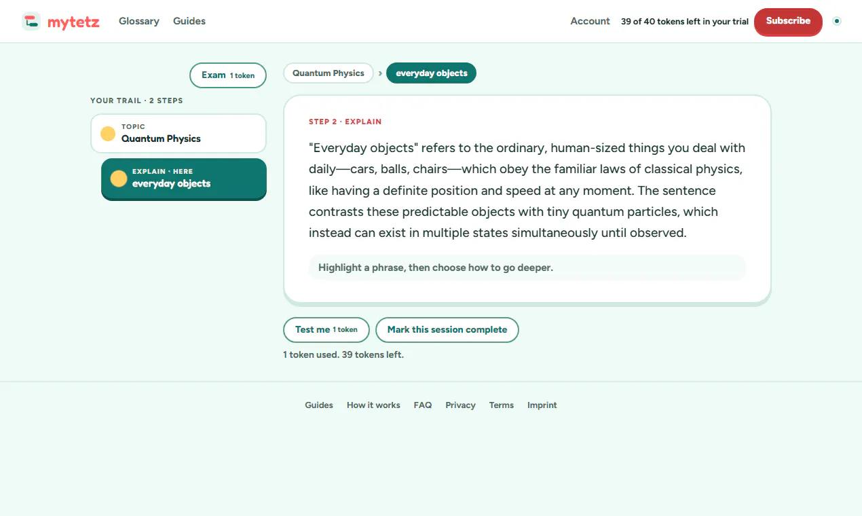This screenshot has width=862, height=516.
Task: Mark this session complete
Action: (x=447, y=329)
